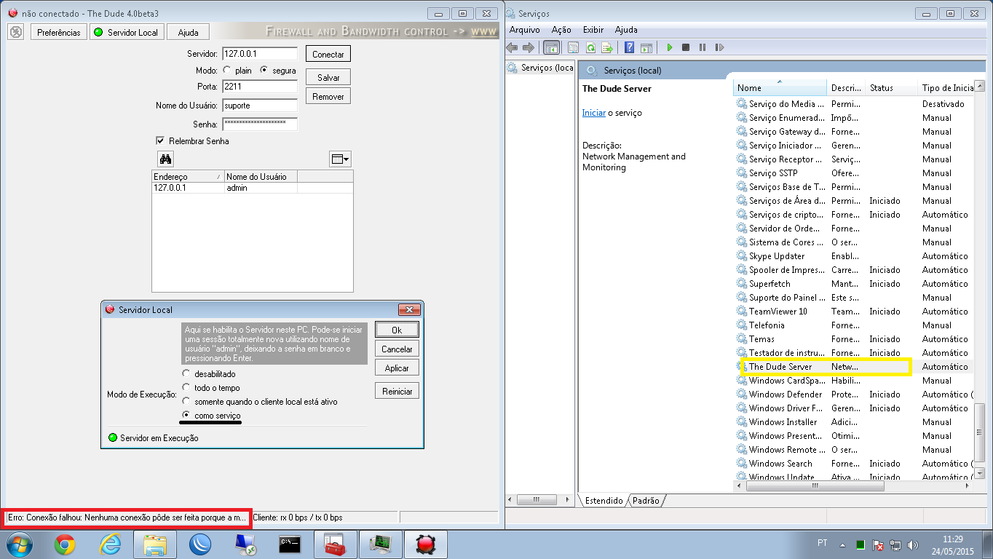The height and width of the screenshot is (559, 993).
Task: Click the Servidor Local toolbar button
Action: (127, 32)
